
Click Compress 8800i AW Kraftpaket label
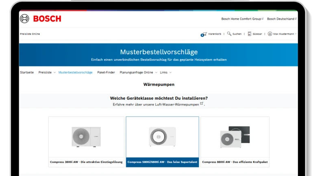click(x=235, y=162)
